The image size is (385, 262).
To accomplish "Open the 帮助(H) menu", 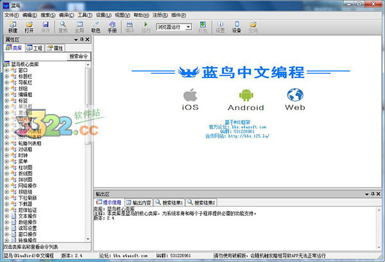I will click(141, 15).
